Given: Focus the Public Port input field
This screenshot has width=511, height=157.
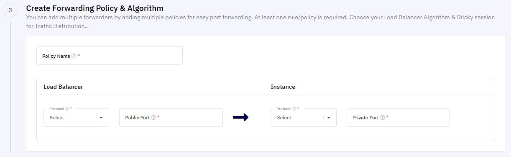Looking at the screenshot, I should click(171, 118).
